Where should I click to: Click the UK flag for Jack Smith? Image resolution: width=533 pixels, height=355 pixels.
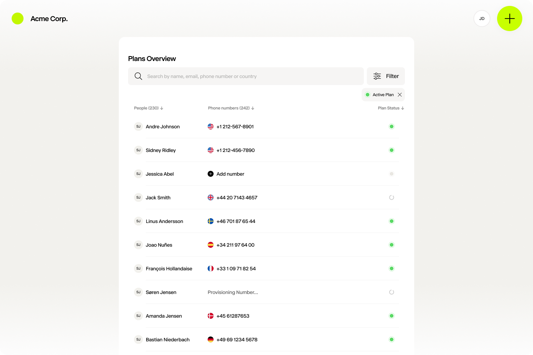(211, 197)
